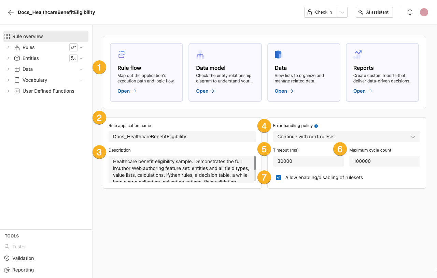Open the more options ellipsis for Entities
The width and height of the screenshot is (437, 278).
(82, 58)
